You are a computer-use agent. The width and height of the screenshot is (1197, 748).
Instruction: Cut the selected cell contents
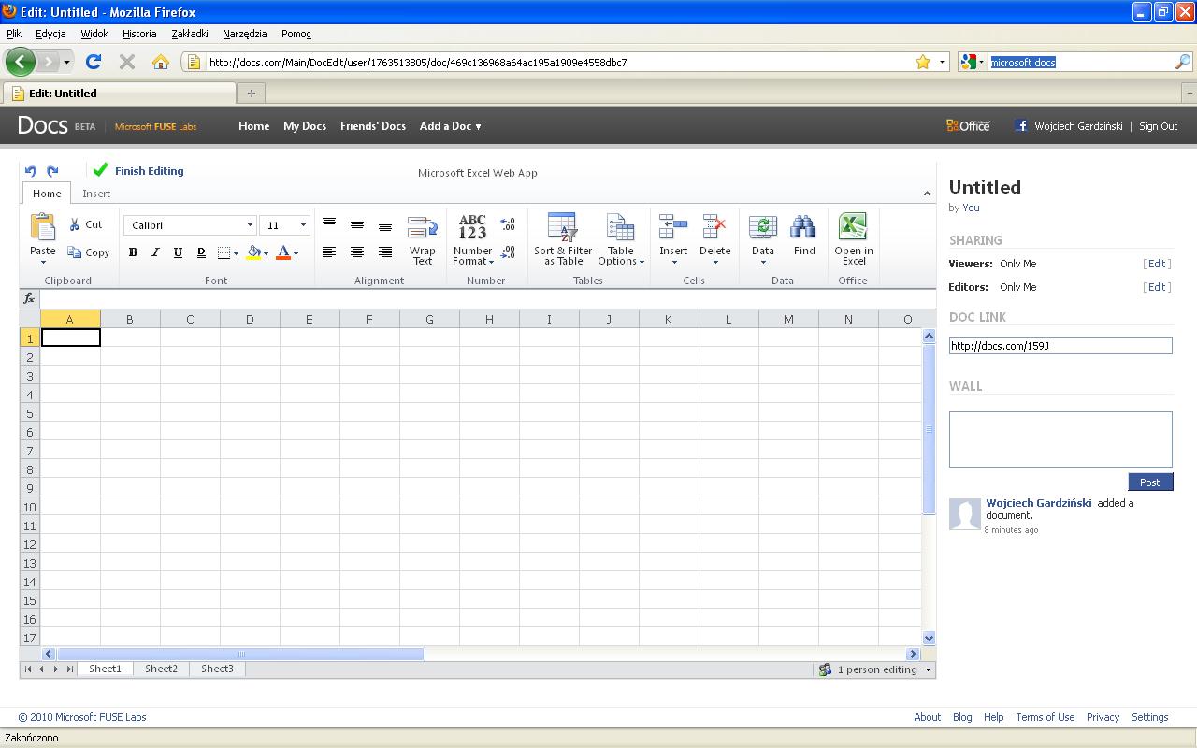click(x=86, y=225)
